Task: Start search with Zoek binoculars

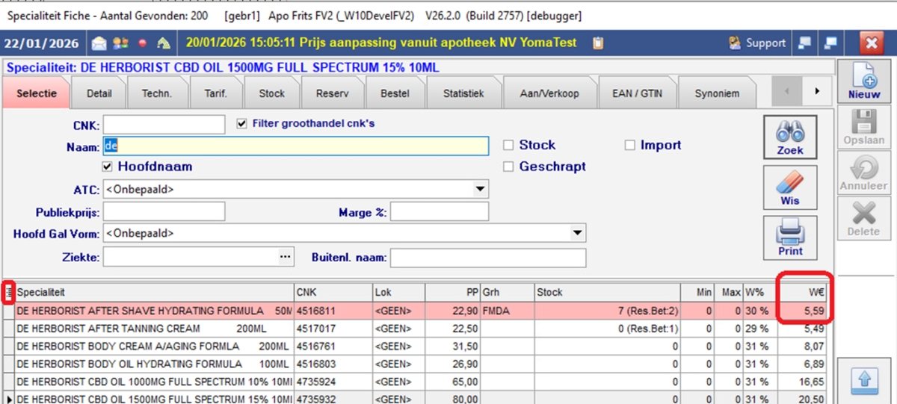Action: point(790,136)
